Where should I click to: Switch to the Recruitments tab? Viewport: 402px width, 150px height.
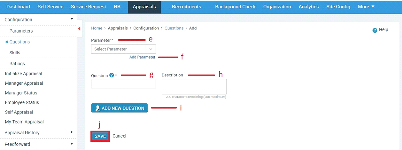click(x=186, y=7)
